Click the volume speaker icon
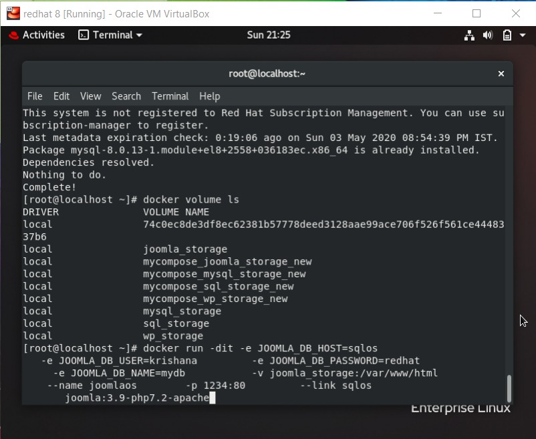The height and width of the screenshot is (439, 536). pos(488,35)
